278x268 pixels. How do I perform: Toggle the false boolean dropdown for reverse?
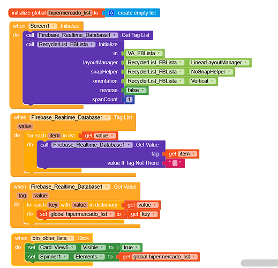pyautogui.click(x=136, y=90)
